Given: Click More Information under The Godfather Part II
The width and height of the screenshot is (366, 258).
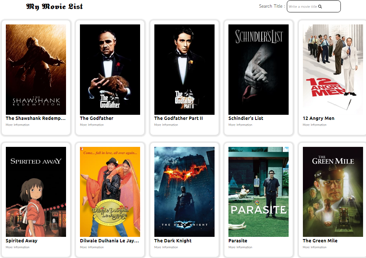Looking at the screenshot, I should [x=166, y=125].
